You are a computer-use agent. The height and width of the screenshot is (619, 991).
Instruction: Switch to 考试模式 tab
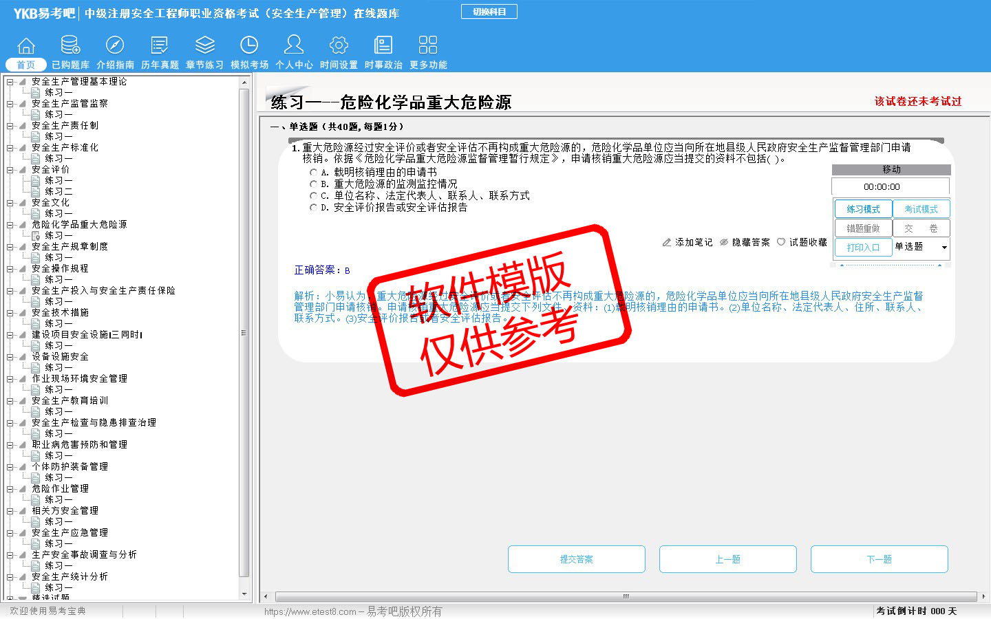coord(921,209)
